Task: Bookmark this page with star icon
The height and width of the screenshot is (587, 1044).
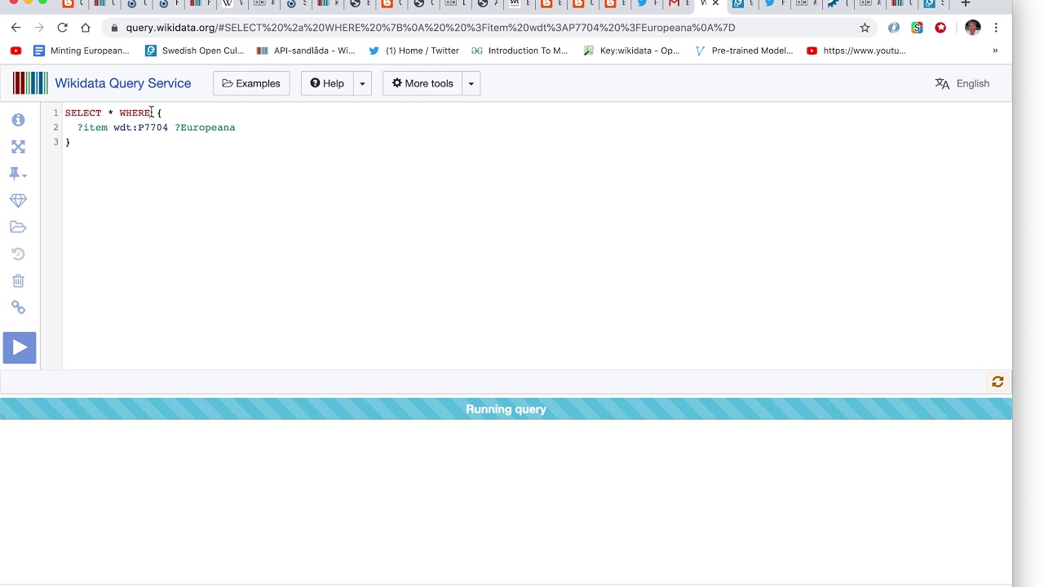Action: click(x=865, y=28)
